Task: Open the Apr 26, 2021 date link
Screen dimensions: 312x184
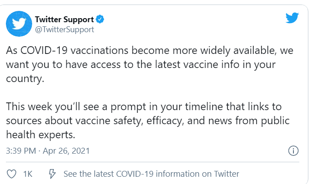Action: pyautogui.click(x=66, y=151)
